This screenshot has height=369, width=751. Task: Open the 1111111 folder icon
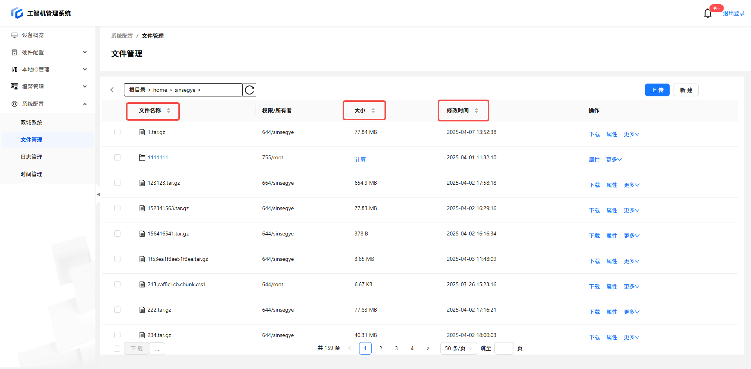tap(142, 158)
